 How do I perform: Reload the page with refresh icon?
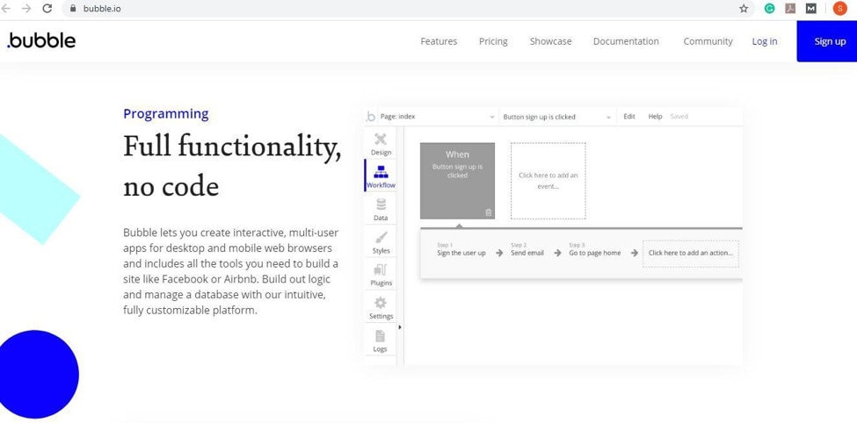pyautogui.click(x=47, y=8)
